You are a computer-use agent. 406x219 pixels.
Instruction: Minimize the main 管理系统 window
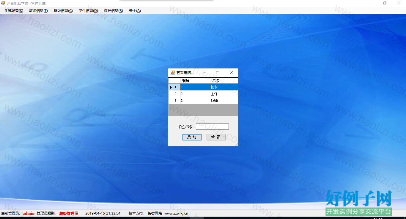[372, 3]
